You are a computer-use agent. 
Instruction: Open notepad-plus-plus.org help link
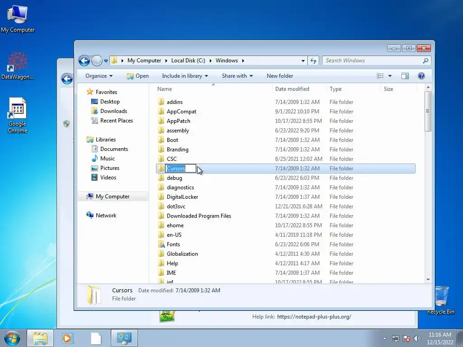point(314,317)
